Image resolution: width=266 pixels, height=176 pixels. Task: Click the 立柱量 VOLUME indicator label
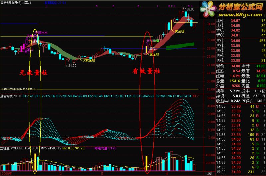point(19,148)
